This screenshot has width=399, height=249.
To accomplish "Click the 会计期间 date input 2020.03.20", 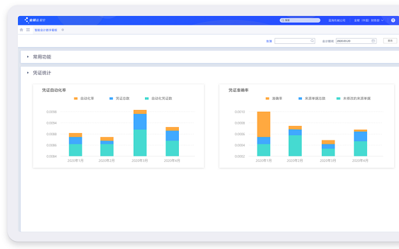I will pyautogui.click(x=356, y=41).
